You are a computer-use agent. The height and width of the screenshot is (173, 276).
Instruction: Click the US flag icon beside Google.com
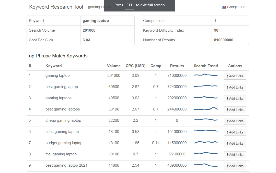[224, 7]
